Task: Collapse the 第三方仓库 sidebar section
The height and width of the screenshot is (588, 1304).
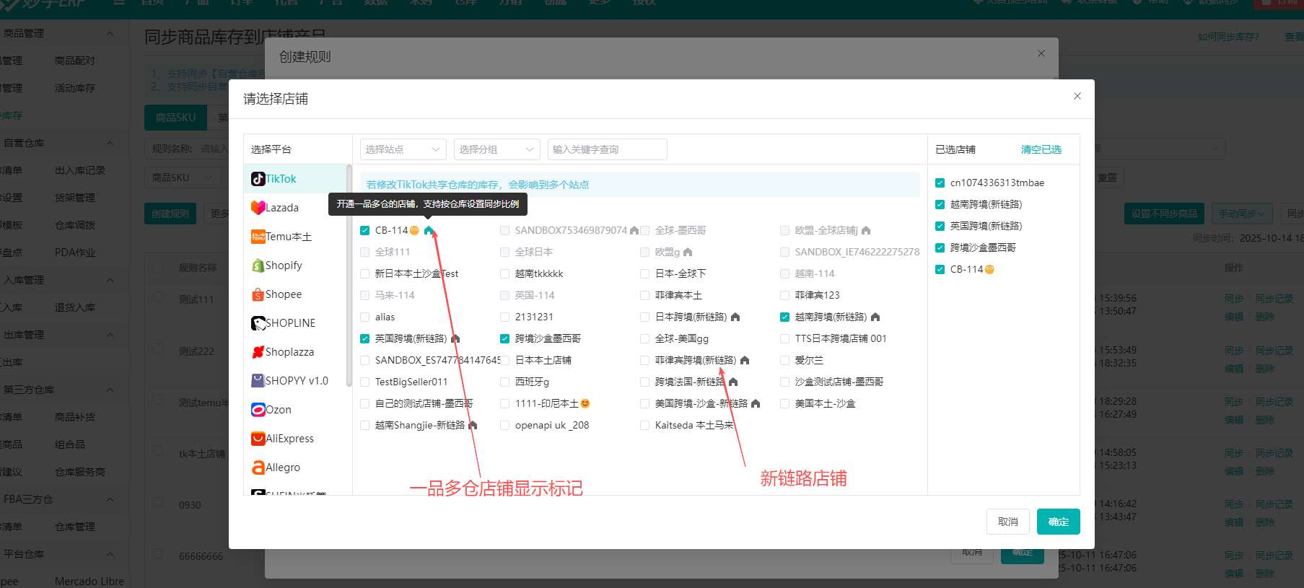Action: 110,390
